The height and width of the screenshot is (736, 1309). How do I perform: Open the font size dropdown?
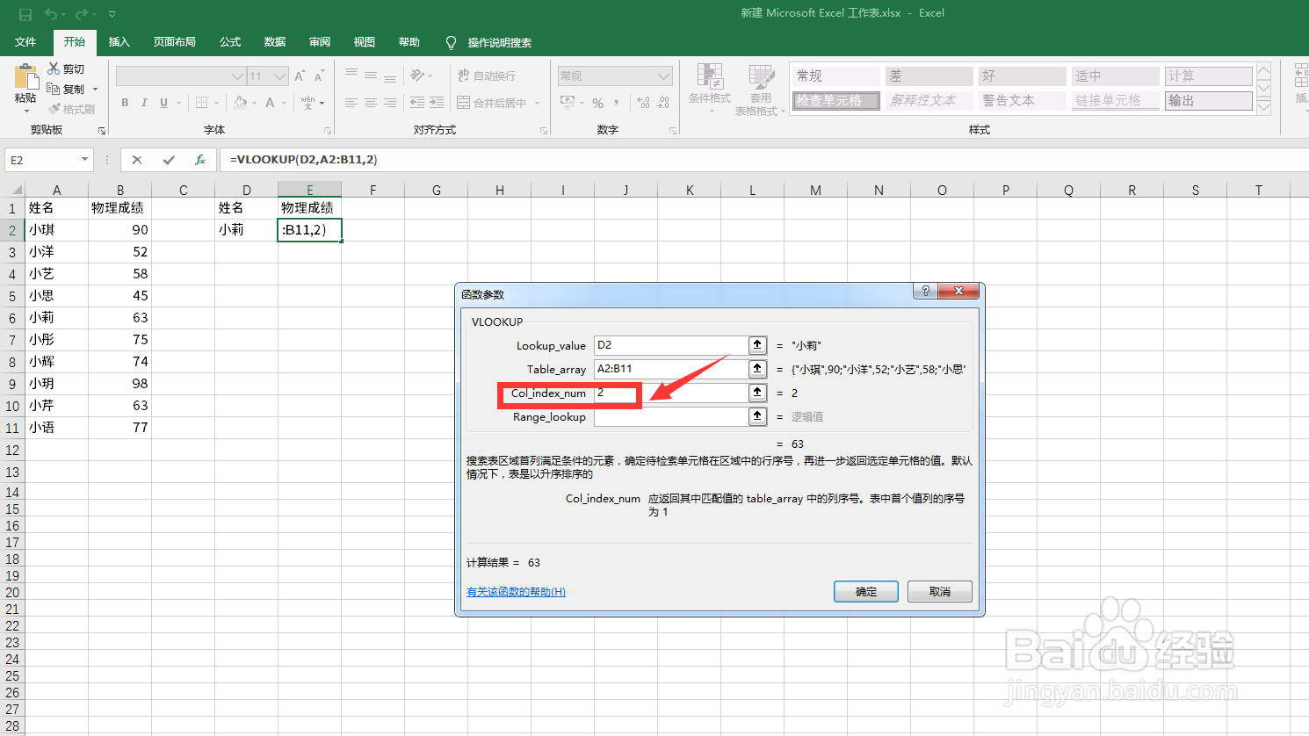click(x=280, y=76)
